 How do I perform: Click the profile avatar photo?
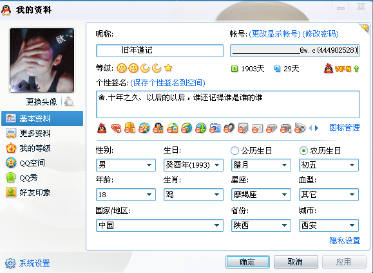42,60
